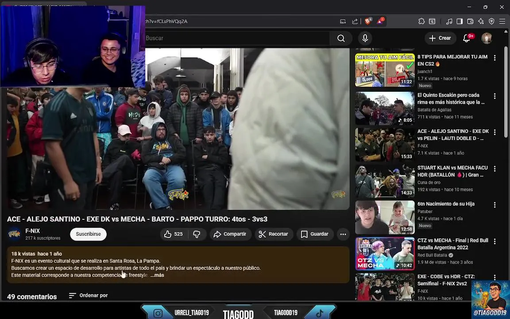
Task: Minimize the browser window
Action: tap(469, 7)
